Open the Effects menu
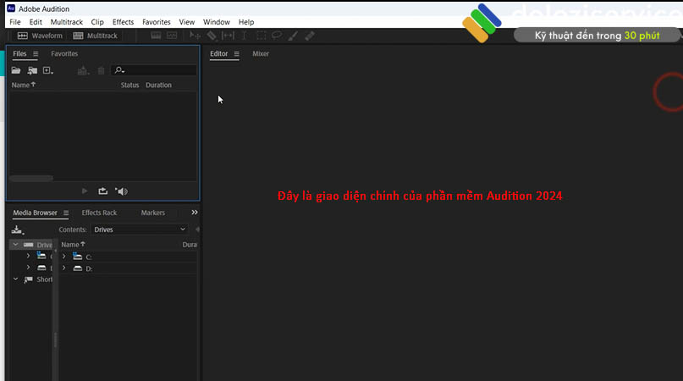The image size is (683, 381). click(x=123, y=21)
